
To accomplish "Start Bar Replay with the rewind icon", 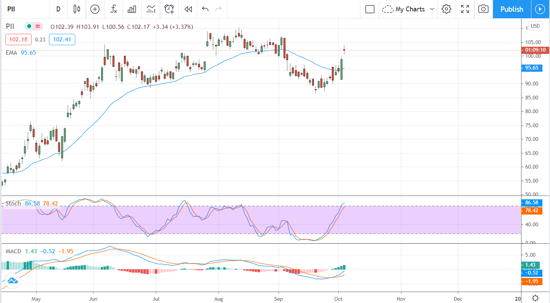I will tap(188, 9).
